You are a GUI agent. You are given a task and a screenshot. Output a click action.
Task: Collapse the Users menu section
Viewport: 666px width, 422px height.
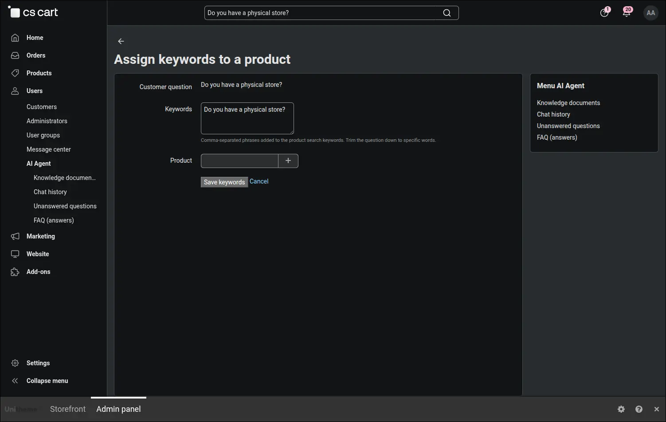click(35, 91)
